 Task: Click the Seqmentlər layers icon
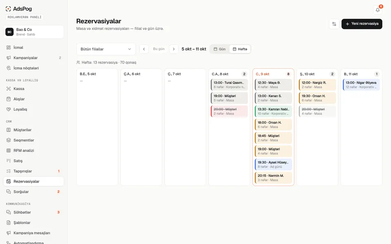(x=9, y=140)
